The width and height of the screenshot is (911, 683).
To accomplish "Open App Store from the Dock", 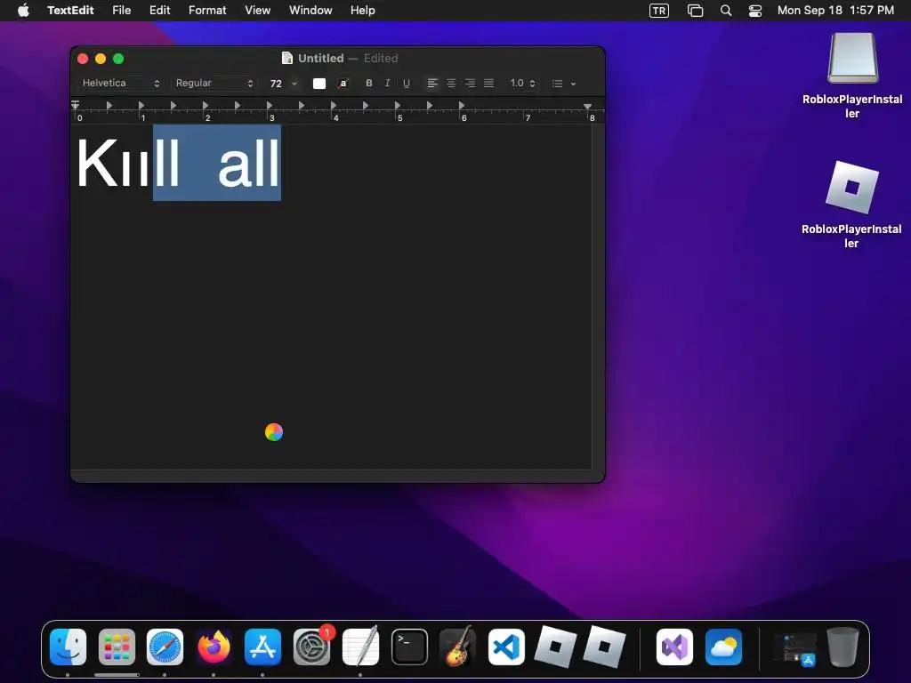I will pos(262,647).
